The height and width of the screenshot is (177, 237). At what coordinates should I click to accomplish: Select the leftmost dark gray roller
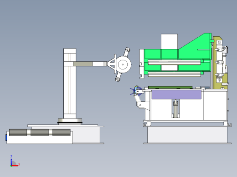tap(18, 132)
